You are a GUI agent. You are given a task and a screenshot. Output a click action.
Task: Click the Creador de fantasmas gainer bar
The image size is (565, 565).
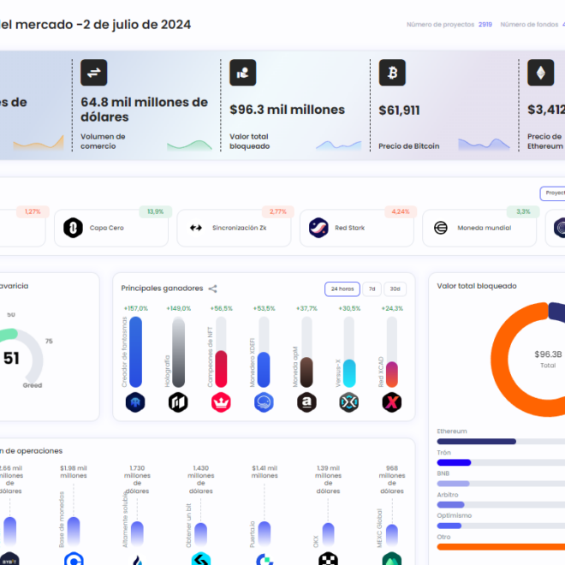pyautogui.click(x=135, y=351)
